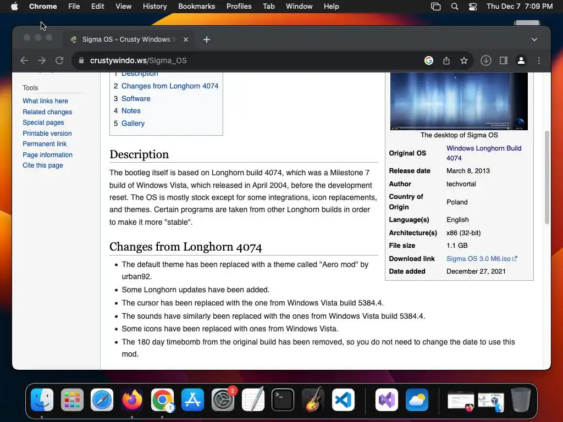This screenshot has height=422, width=563.
Task: Open 'Windows Longhorn Build 4074' infobox link
Action: (x=484, y=153)
